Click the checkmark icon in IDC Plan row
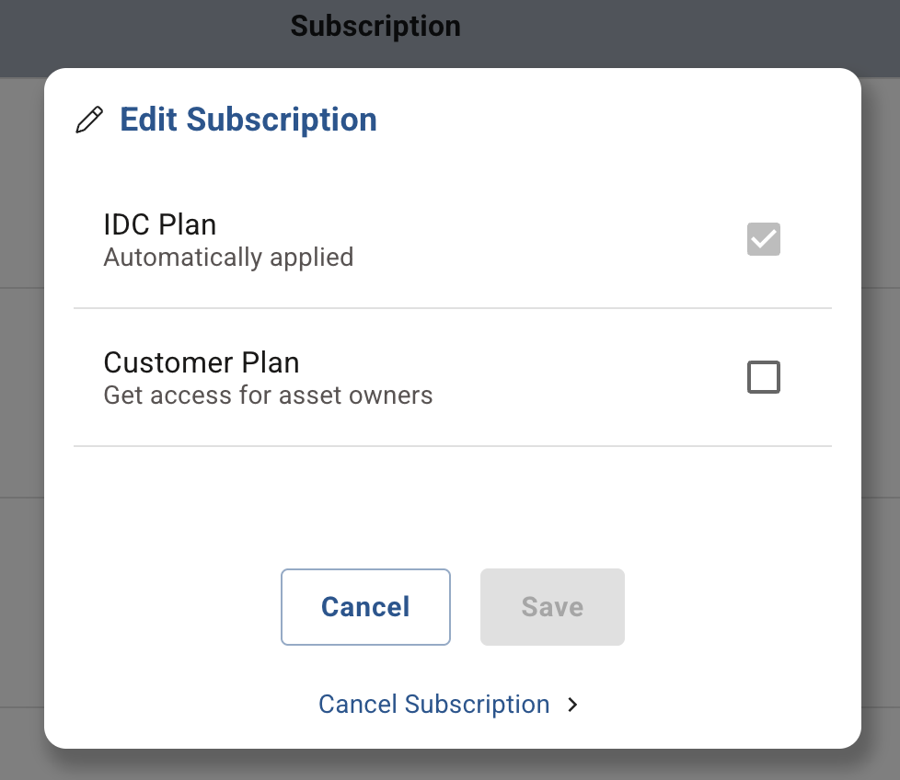900x780 pixels. point(764,239)
